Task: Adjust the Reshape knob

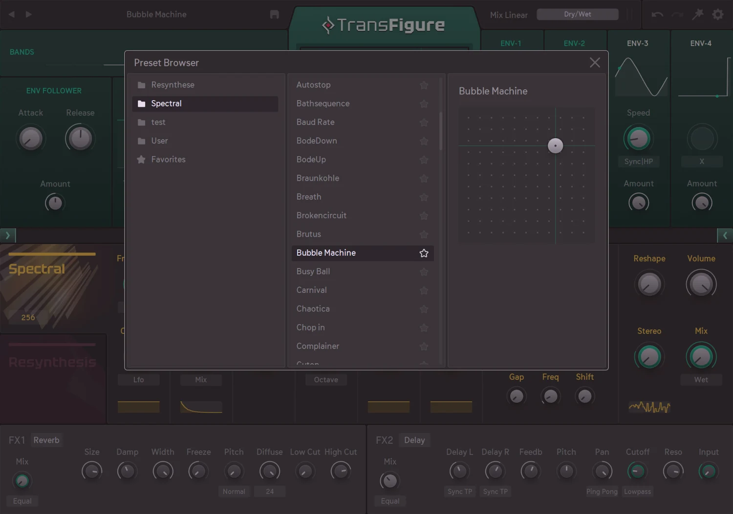Action: point(649,284)
